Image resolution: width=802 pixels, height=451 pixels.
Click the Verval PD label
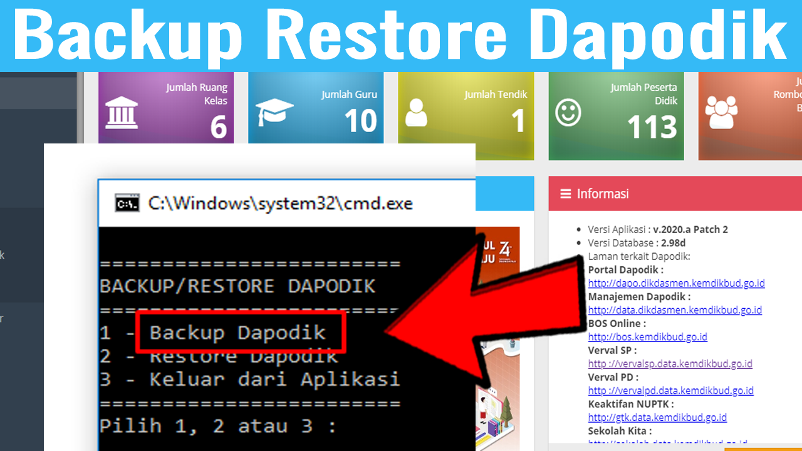pos(613,378)
